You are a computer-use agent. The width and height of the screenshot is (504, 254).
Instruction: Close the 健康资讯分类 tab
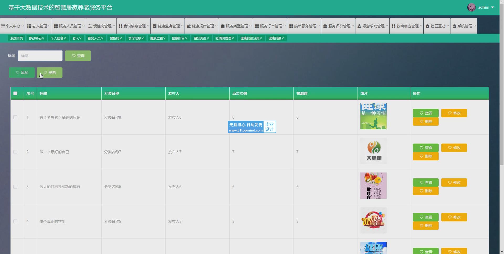pyautogui.click(x=261, y=38)
